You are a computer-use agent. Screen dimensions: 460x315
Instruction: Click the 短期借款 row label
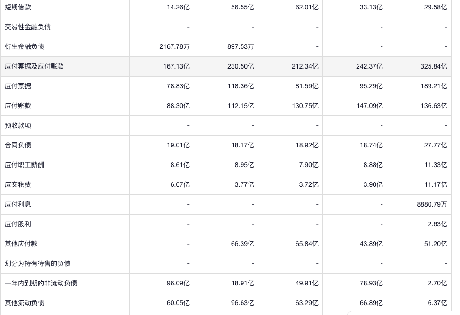(x=18, y=7)
